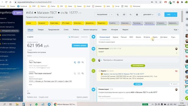Click phone icon for ООО Тестовая компания
This screenshot has height=106, width=188.
tap(75, 73)
